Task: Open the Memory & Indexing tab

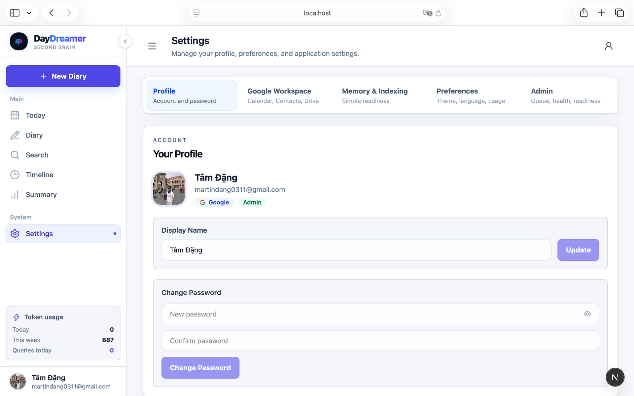Action: tap(375, 95)
